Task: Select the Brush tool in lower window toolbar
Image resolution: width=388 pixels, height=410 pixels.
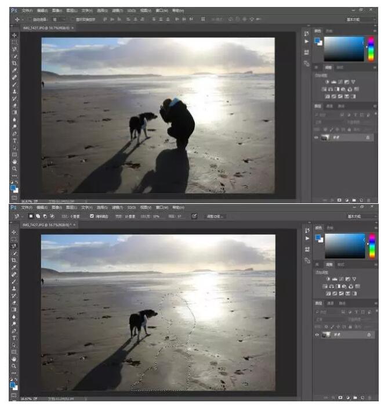Action: [x=14, y=282]
